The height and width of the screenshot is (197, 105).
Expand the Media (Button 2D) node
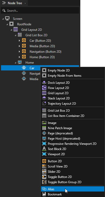click(x=19, y=46)
